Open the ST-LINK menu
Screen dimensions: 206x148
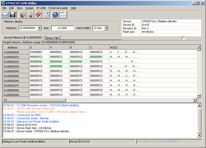[41, 8]
